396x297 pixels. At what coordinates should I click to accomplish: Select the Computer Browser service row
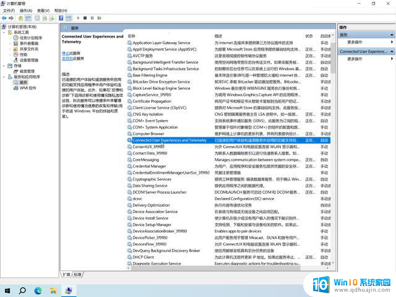click(229, 134)
